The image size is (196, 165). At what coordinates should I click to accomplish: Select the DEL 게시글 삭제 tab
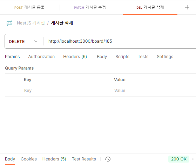click(150, 7)
